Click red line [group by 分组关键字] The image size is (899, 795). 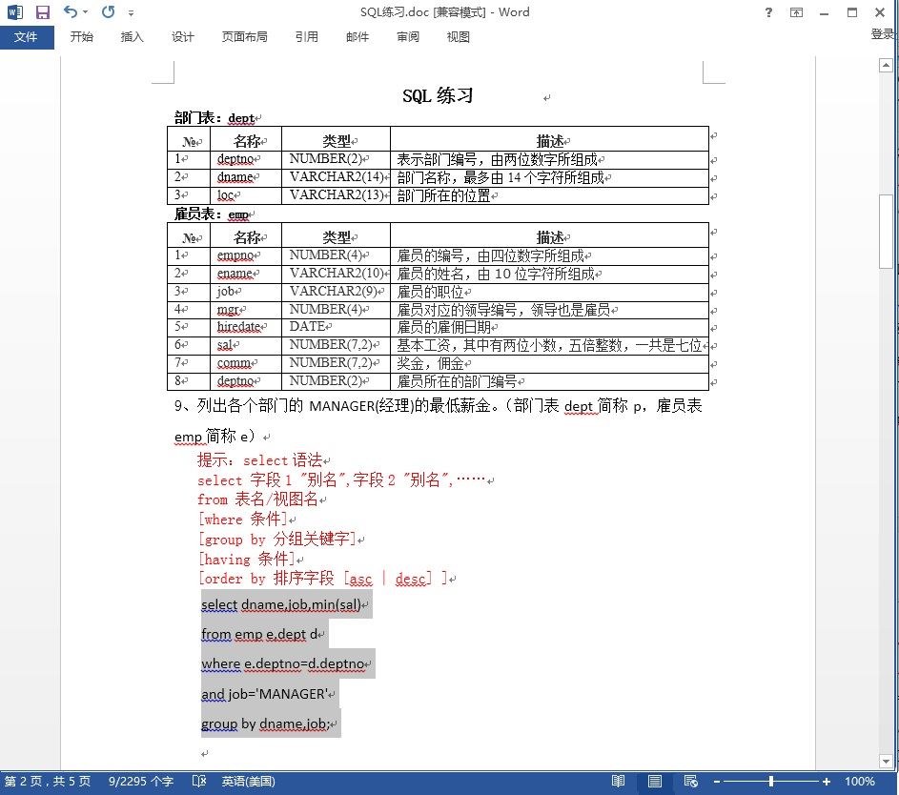point(276,539)
